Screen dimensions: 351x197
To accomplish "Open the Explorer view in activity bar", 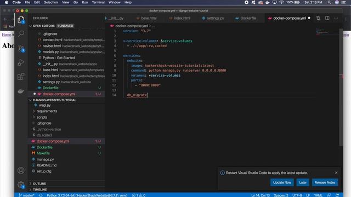I will pyautogui.click(x=21, y=20).
